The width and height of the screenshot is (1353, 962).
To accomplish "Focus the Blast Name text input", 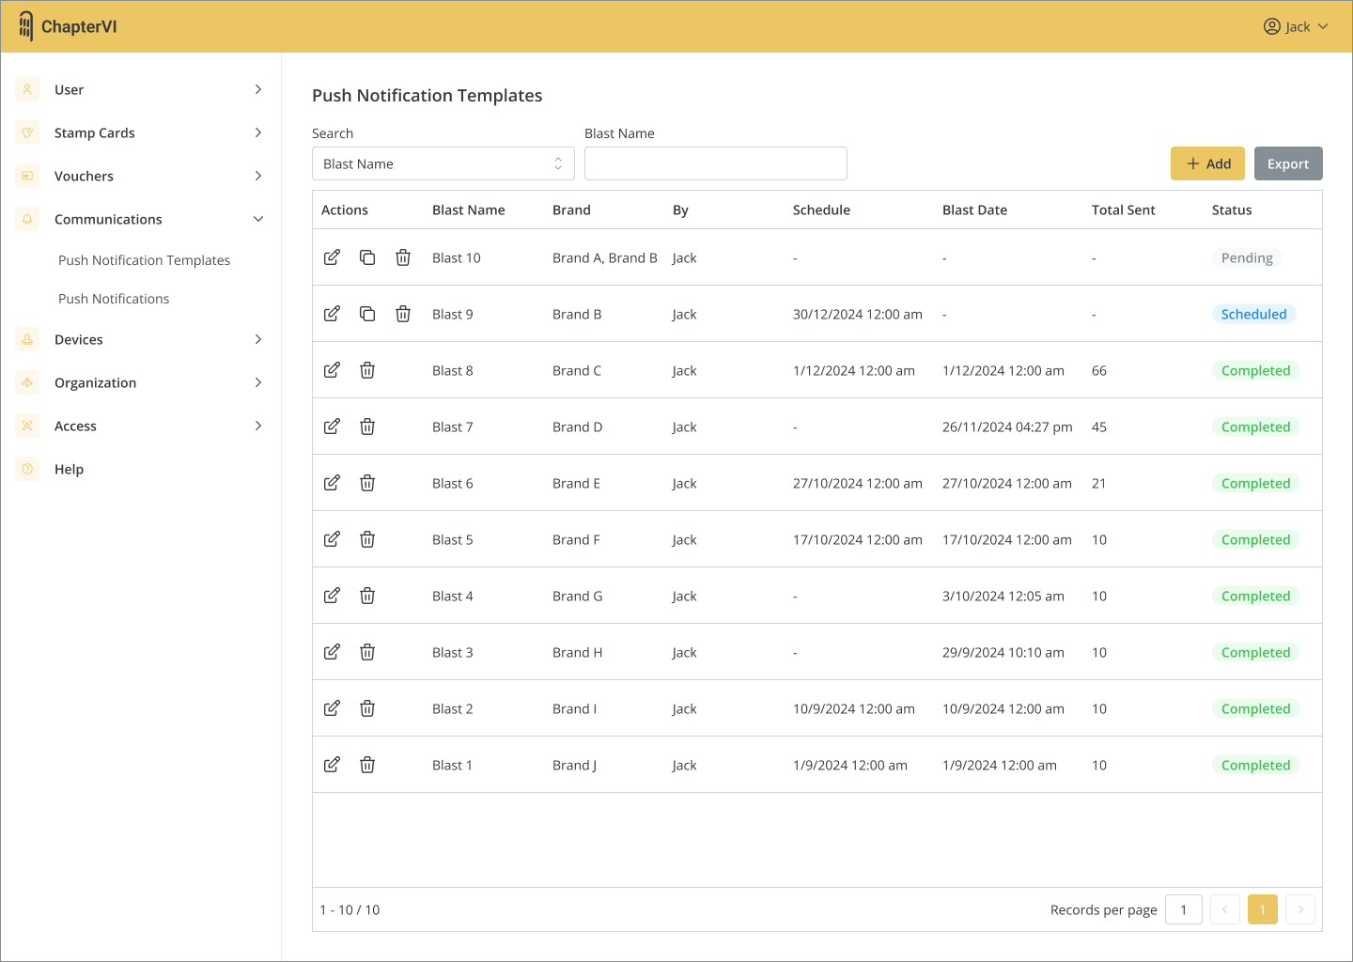I will pos(715,163).
